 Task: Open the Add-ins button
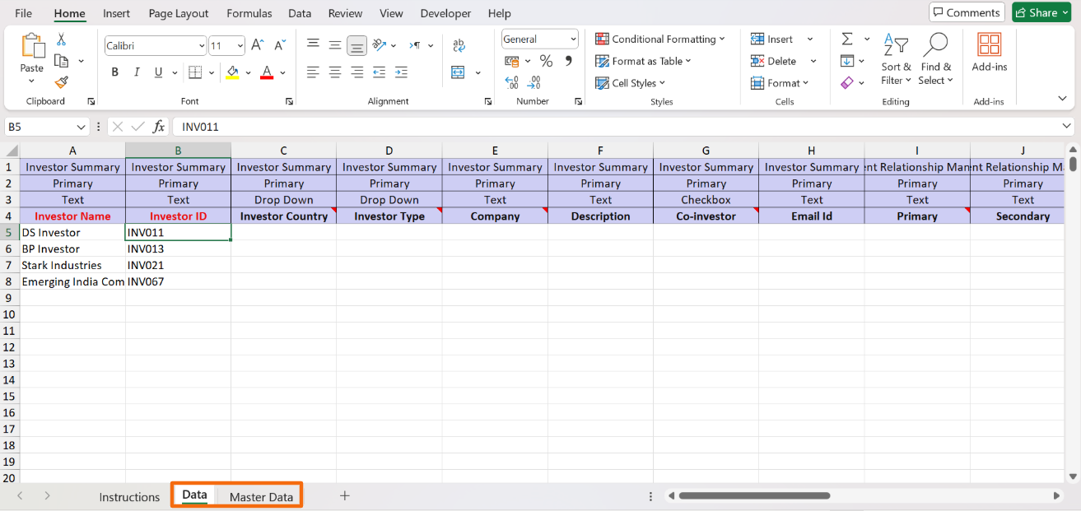pos(989,53)
